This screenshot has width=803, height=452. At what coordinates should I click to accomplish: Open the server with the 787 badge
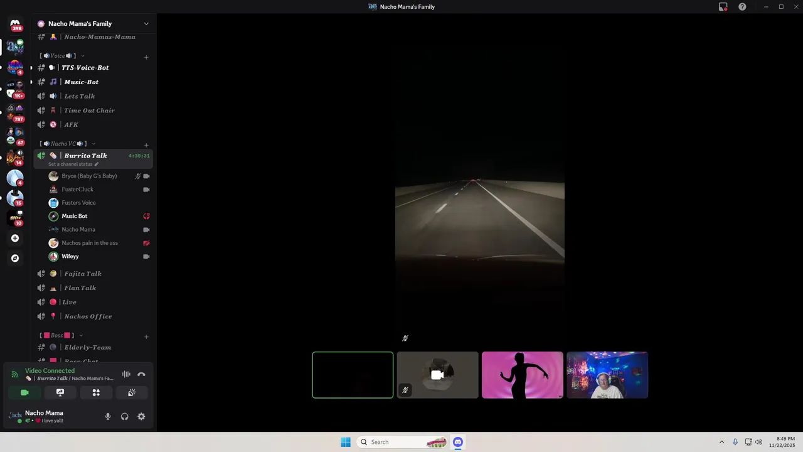coord(15,112)
